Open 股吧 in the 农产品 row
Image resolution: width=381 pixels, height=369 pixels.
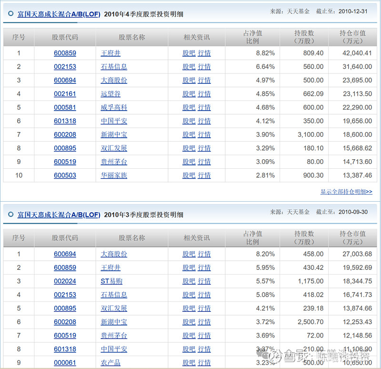click(x=189, y=363)
